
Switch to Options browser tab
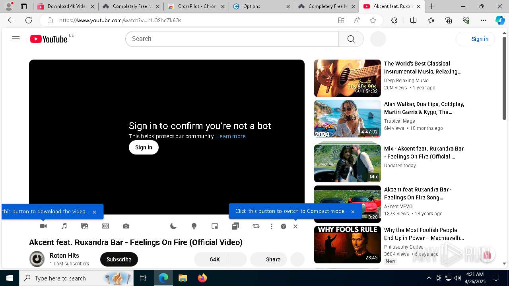click(261, 6)
